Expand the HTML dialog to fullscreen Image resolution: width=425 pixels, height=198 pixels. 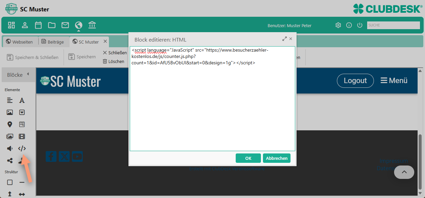coord(284,39)
